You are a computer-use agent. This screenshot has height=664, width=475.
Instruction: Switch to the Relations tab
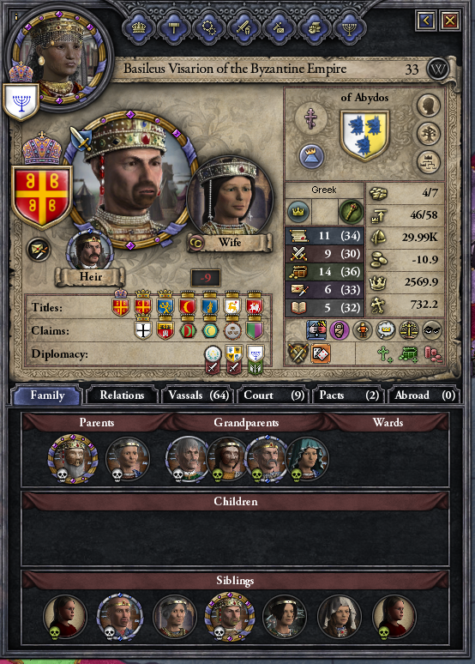tap(122, 395)
